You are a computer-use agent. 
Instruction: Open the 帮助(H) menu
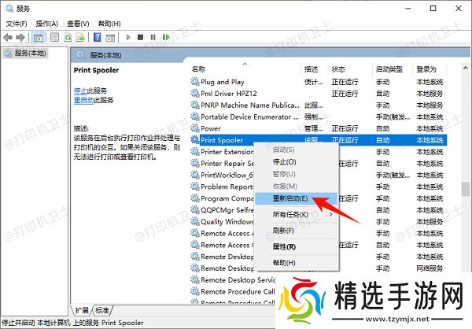[109, 24]
